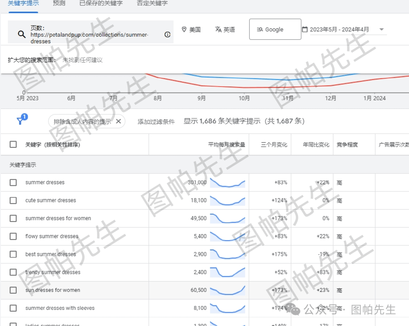
Task: Remove the 排除含成人内容的提示 filter chip
Action: click(x=118, y=121)
